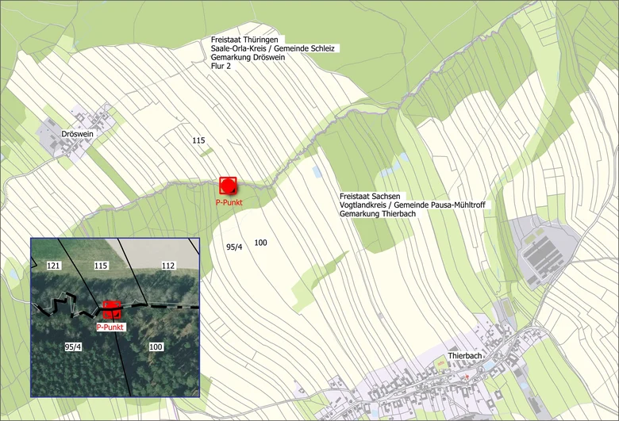Click 'Saale-Orla-Kreis / Gemeinde Schleiz' text

273,48
